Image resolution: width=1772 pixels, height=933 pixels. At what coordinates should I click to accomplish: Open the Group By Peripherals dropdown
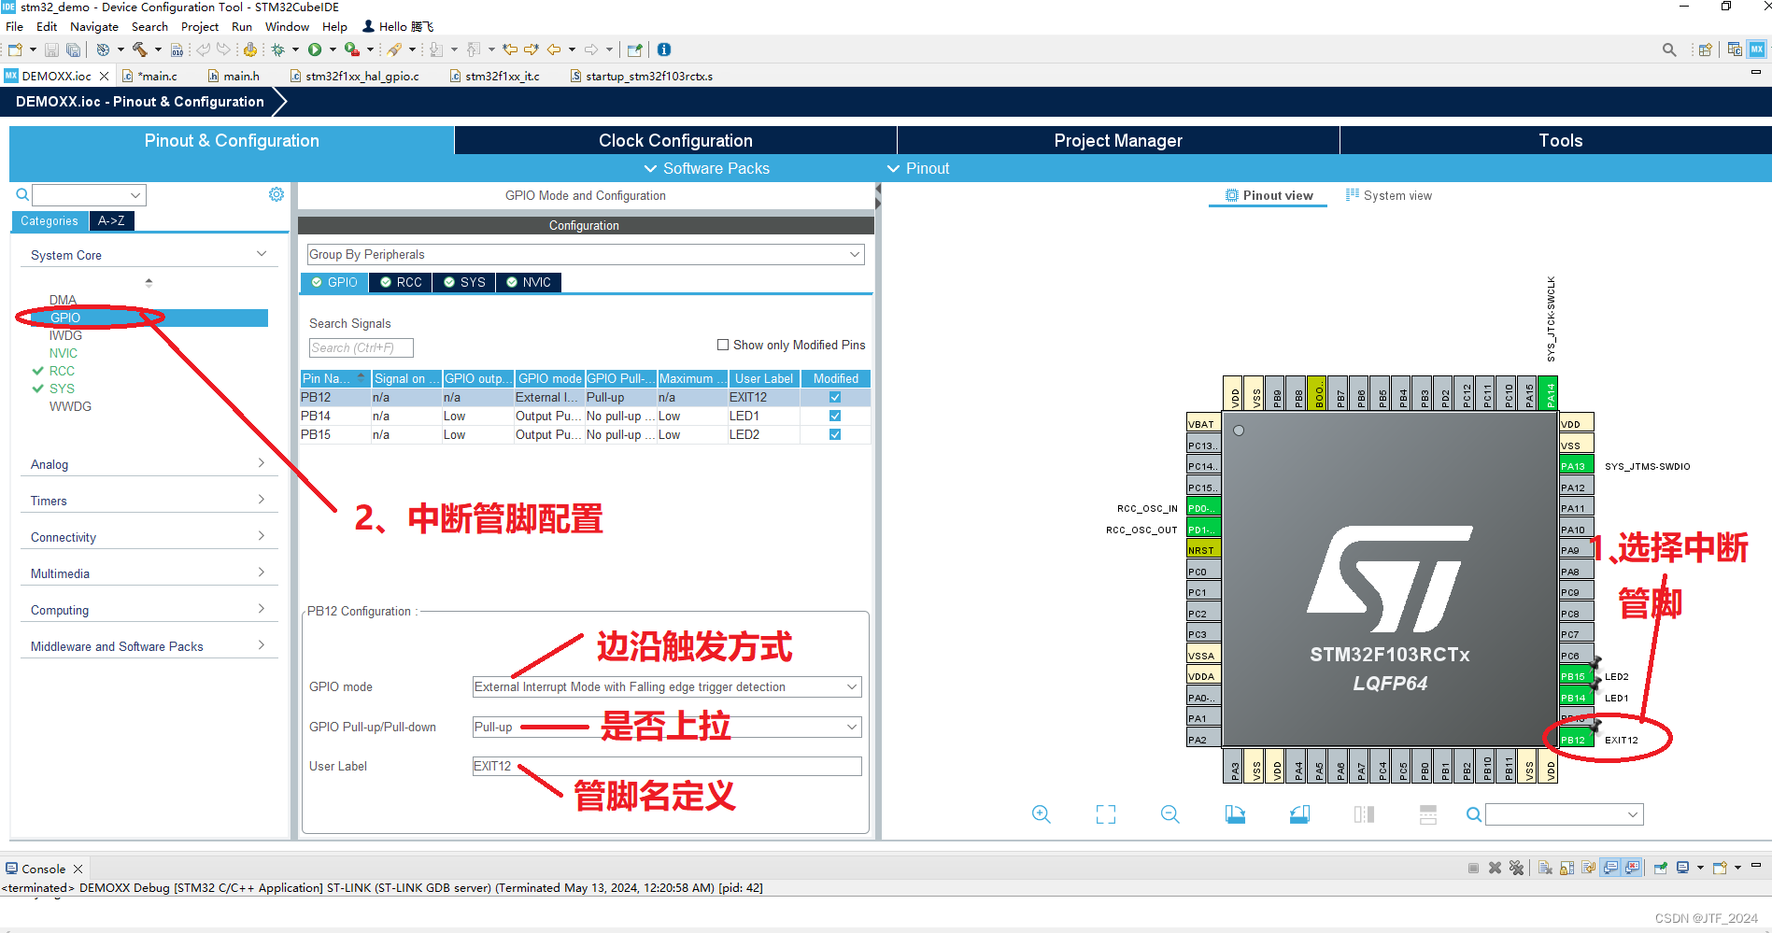point(853,253)
